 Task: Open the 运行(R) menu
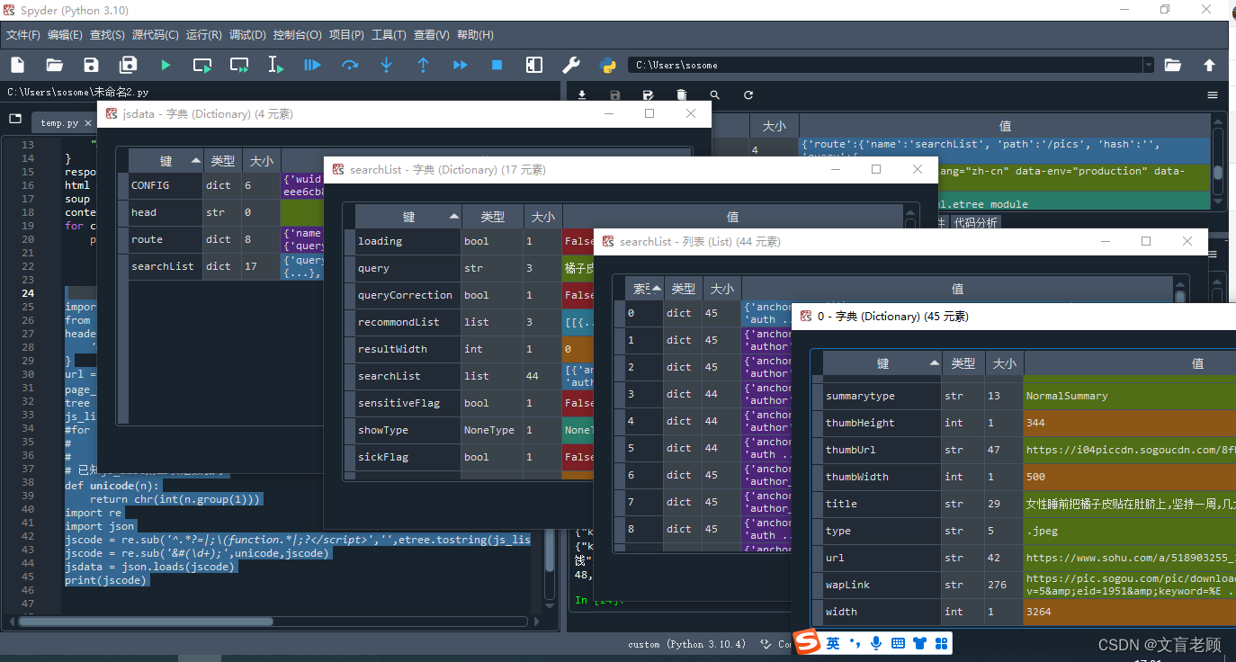pyautogui.click(x=203, y=35)
